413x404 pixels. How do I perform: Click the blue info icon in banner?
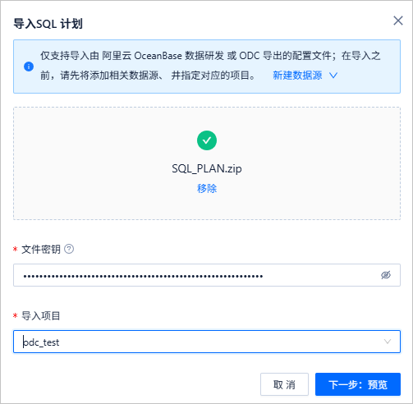[29, 67]
